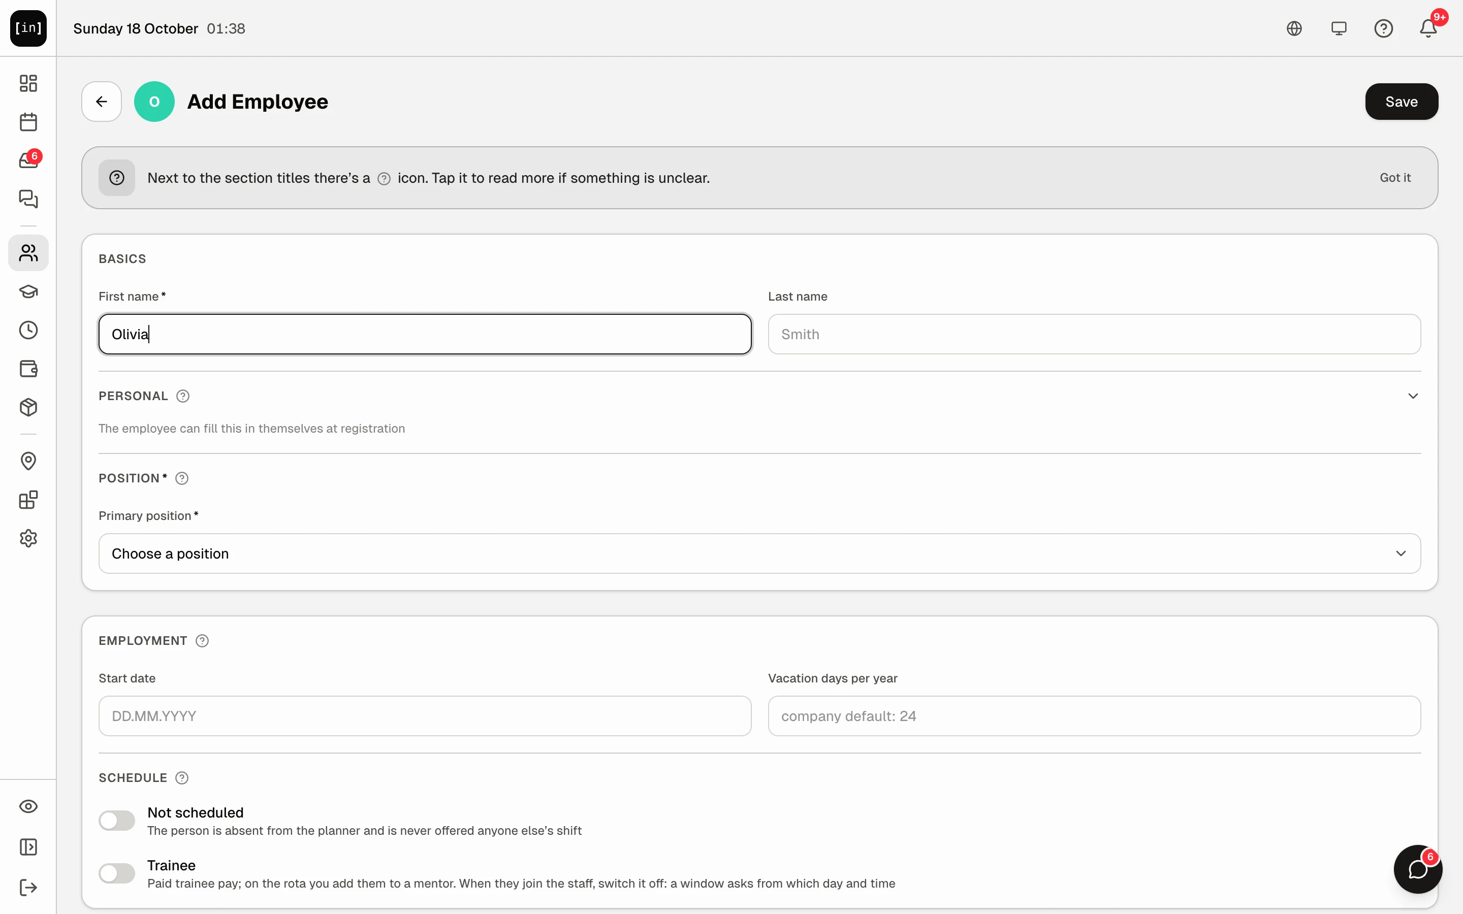This screenshot has height=914, width=1463.
Task: Click the Add Employee page title
Action: click(258, 102)
